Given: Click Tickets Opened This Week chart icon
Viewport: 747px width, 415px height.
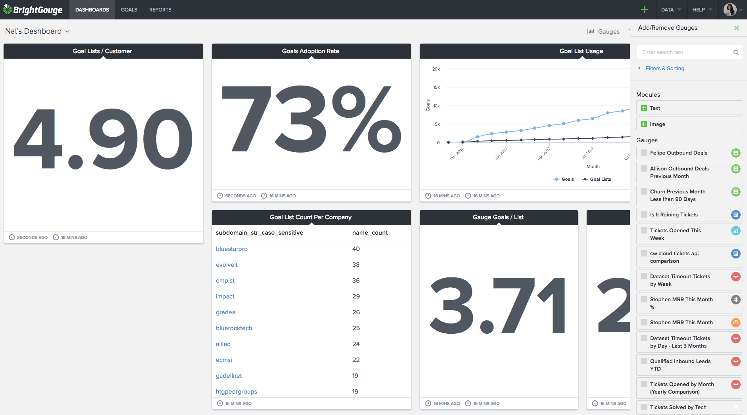Looking at the screenshot, I should tap(736, 231).
